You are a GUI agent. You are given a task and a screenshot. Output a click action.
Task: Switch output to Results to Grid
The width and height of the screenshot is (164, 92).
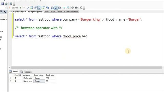click(x=56, y=8)
